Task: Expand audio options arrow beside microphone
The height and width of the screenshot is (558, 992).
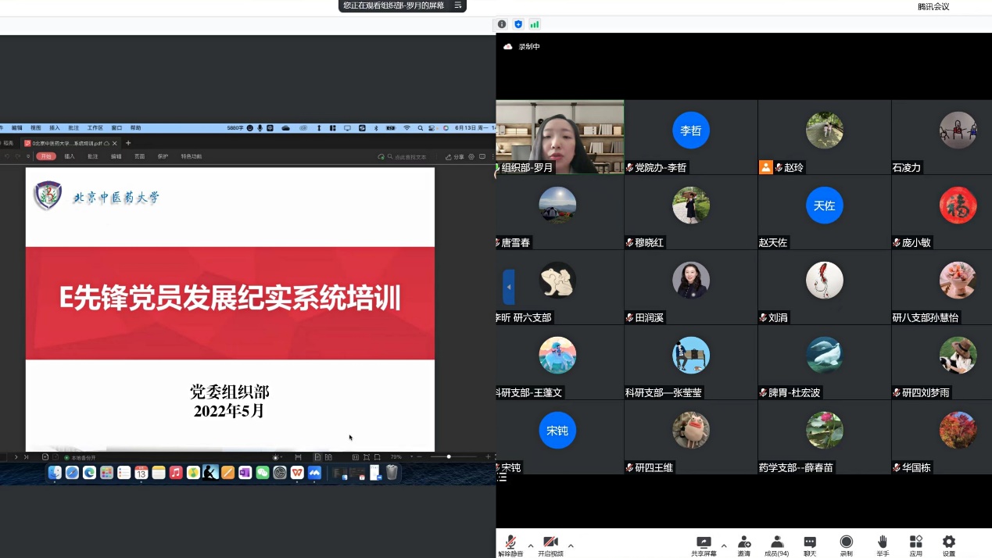Action: [531, 545]
